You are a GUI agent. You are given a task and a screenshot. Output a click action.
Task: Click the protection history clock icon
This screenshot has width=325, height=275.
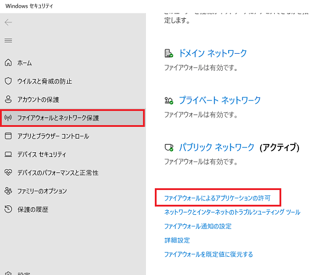point(8,209)
